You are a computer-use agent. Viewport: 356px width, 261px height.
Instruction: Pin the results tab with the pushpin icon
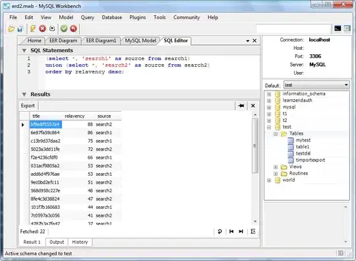pos(241,106)
